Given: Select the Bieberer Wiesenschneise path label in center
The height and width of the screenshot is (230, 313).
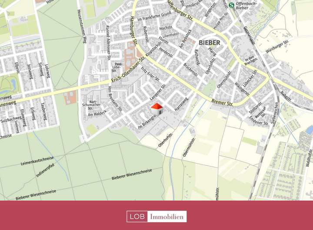Looking at the screenshot, I should [x=132, y=174].
